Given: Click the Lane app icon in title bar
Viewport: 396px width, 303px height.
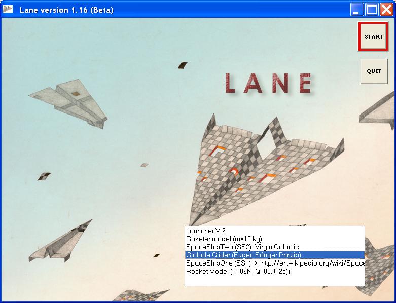Looking at the screenshot, I should [x=8, y=10].
